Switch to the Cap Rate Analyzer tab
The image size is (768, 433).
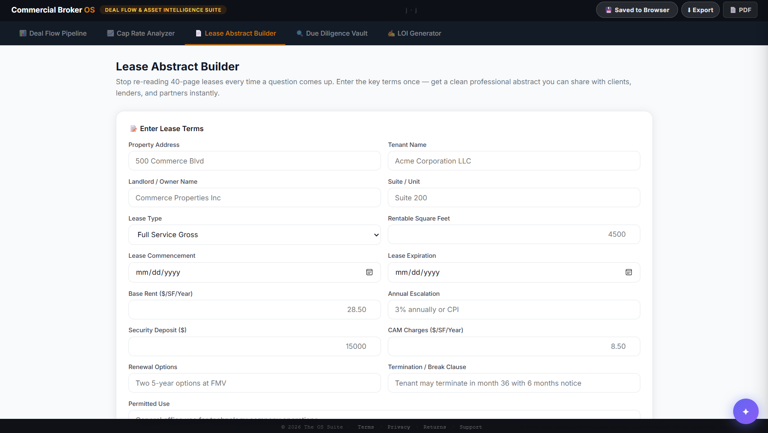(141, 33)
